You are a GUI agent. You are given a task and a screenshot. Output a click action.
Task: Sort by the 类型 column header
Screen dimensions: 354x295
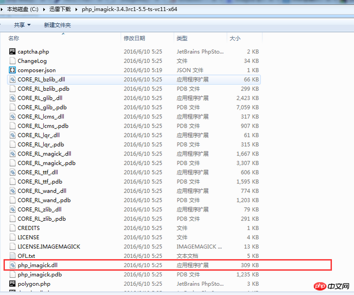pos(182,38)
